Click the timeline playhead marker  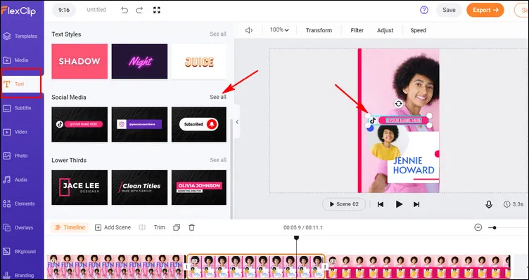click(x=297, y=238)
